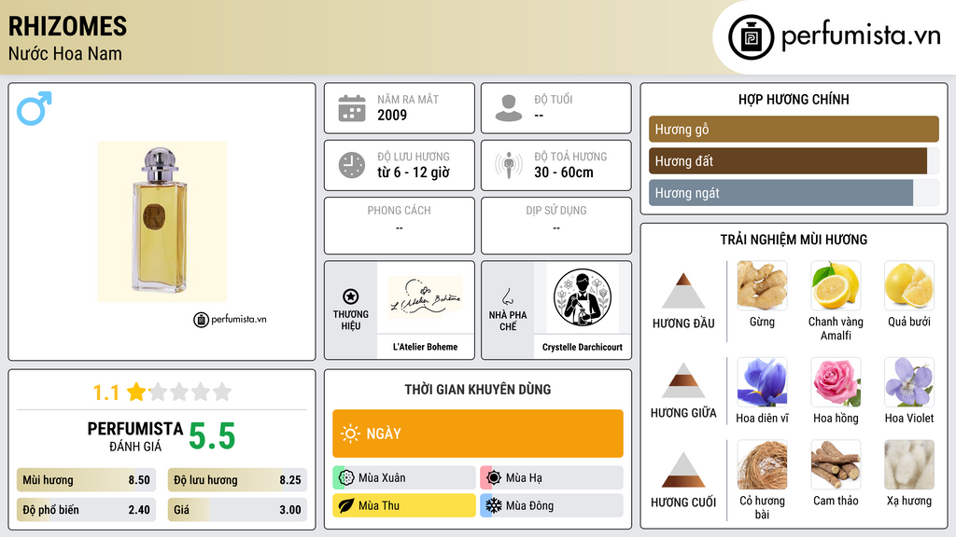
Task: Select the Xạ hương musk image
Action: (909, 464)
